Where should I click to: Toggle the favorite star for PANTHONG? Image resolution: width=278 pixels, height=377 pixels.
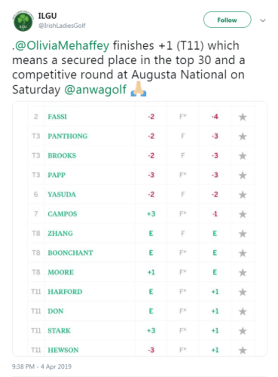pos(243,137)
